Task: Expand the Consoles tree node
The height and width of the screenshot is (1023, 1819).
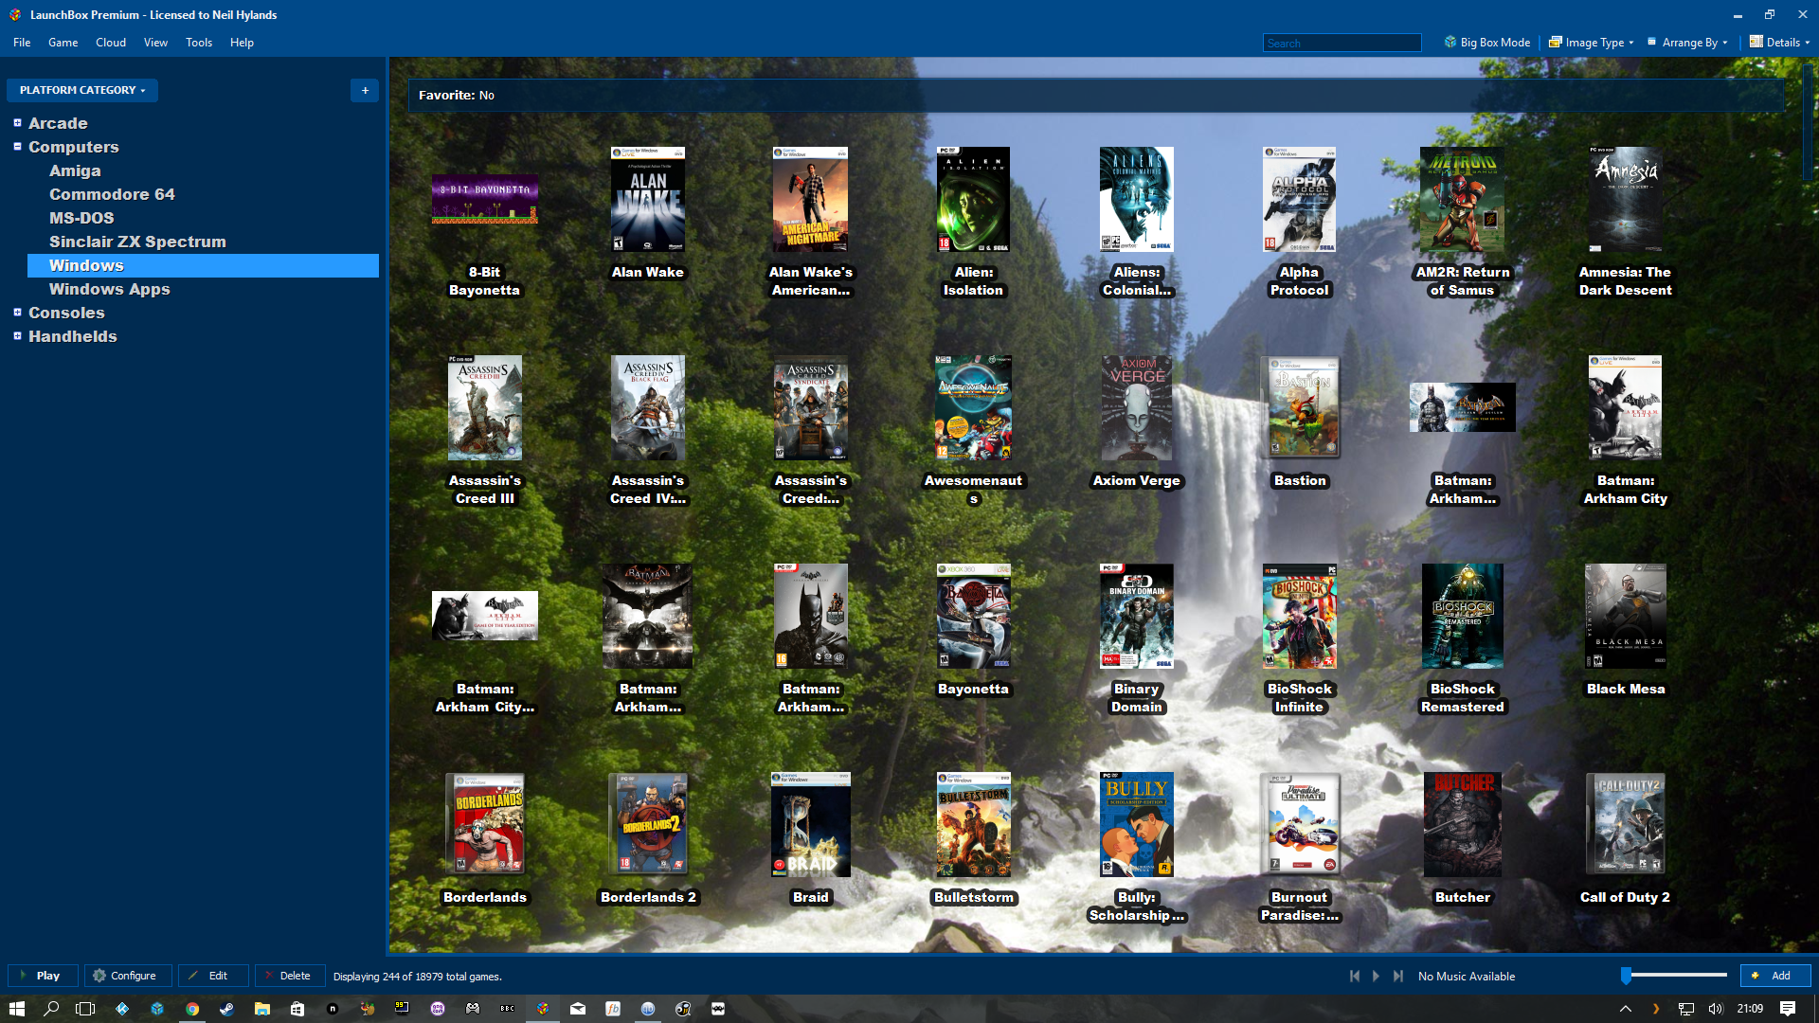Action: 17,312
